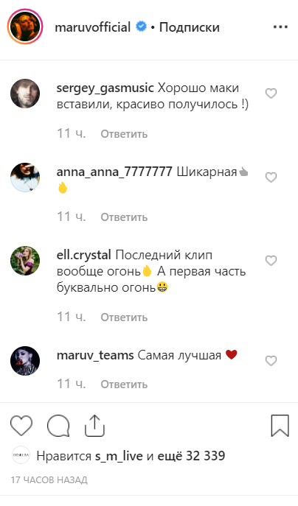This screenshot has width=298, height=506.
Task: Click the verified badge next to maruvofficial
Action: (141, 27)
